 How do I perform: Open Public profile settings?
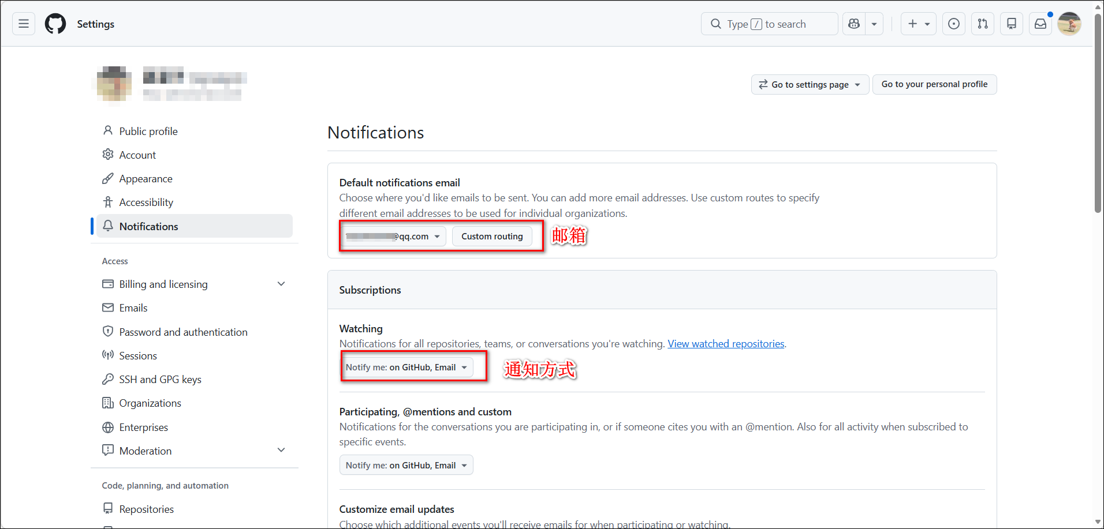tap(148, 132)
